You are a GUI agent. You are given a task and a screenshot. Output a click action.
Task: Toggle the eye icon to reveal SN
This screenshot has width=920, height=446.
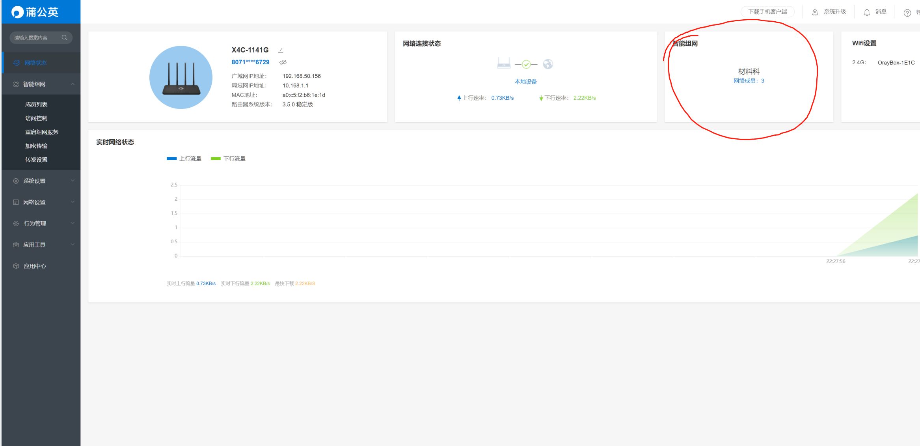click(283, 62)
